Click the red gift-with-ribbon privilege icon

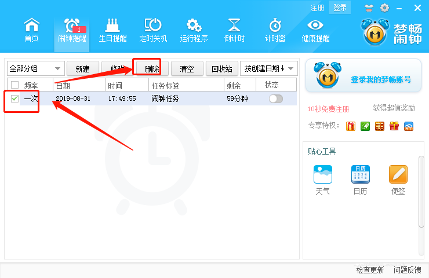pos(394,126)
